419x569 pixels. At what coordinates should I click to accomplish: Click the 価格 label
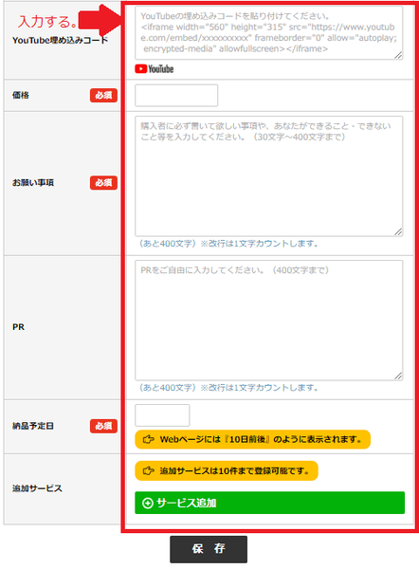click(x=21, y=96)
